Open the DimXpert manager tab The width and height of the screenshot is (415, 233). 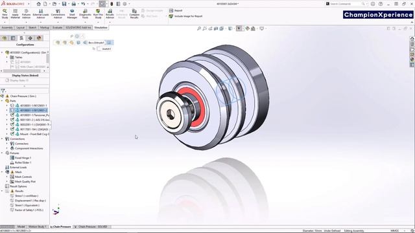[x=30, y=38]
